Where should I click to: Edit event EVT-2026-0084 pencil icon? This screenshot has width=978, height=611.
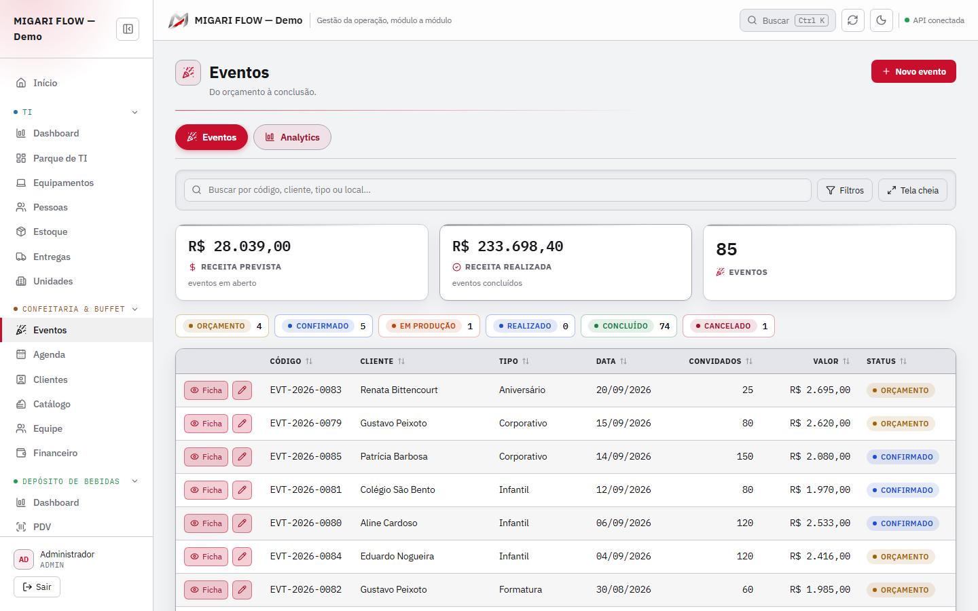point(242,557)
